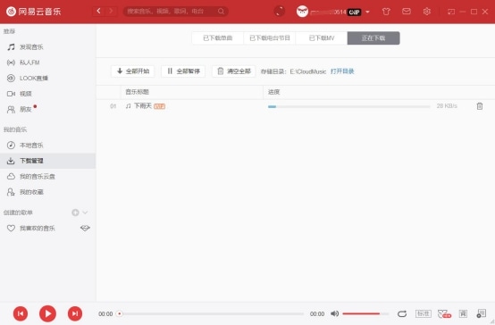Open the playlist queue icon
Screen dimensions: 495x325
click(481, 313)
